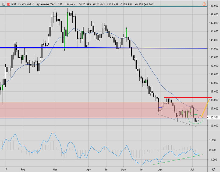Select the H136.043 high value
The image size is (220, 172).
99,5
